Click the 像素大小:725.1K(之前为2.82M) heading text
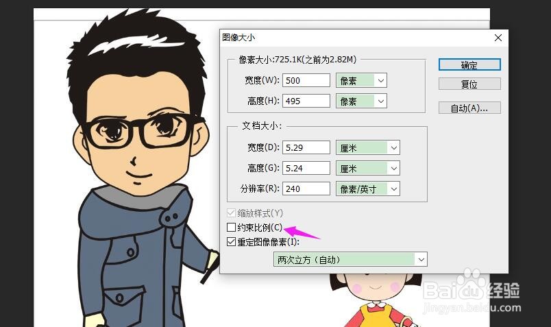551x327 pixels. point(297,60)
